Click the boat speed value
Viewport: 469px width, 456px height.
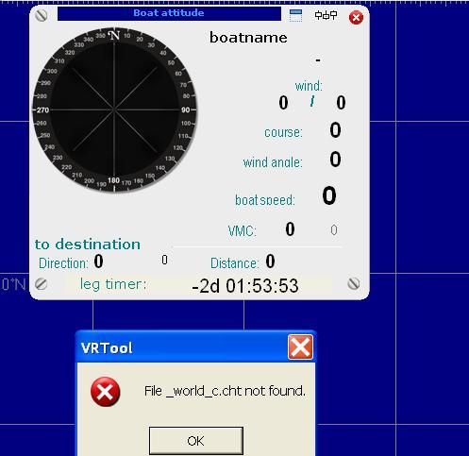pyautogui.click(x=329, y=195)
